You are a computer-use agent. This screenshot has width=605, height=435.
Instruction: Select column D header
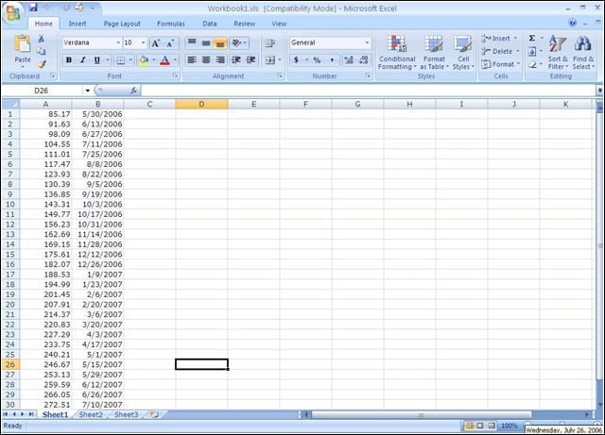[201, 104]
